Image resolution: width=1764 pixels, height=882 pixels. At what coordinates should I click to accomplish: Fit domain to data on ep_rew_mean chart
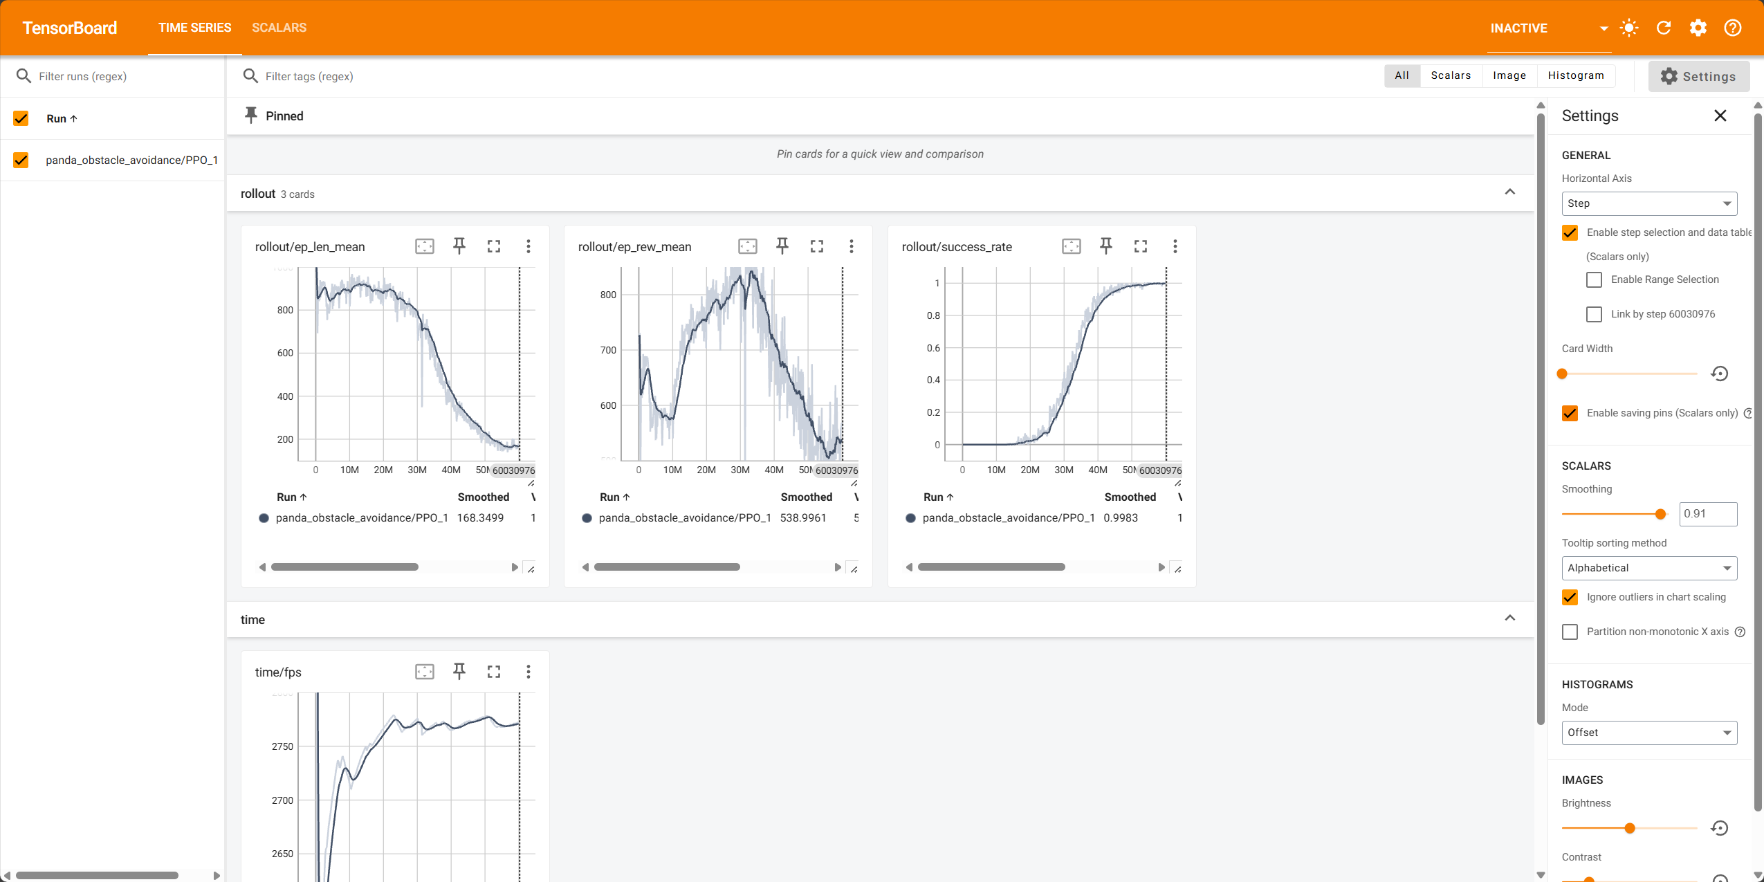[x=747, y=246]
